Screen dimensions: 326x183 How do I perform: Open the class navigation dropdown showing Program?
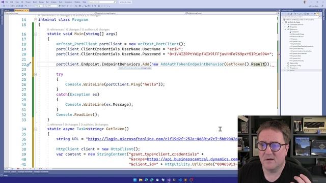[x=140, y=13]
